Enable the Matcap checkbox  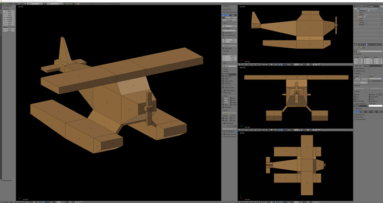[223, 79]
